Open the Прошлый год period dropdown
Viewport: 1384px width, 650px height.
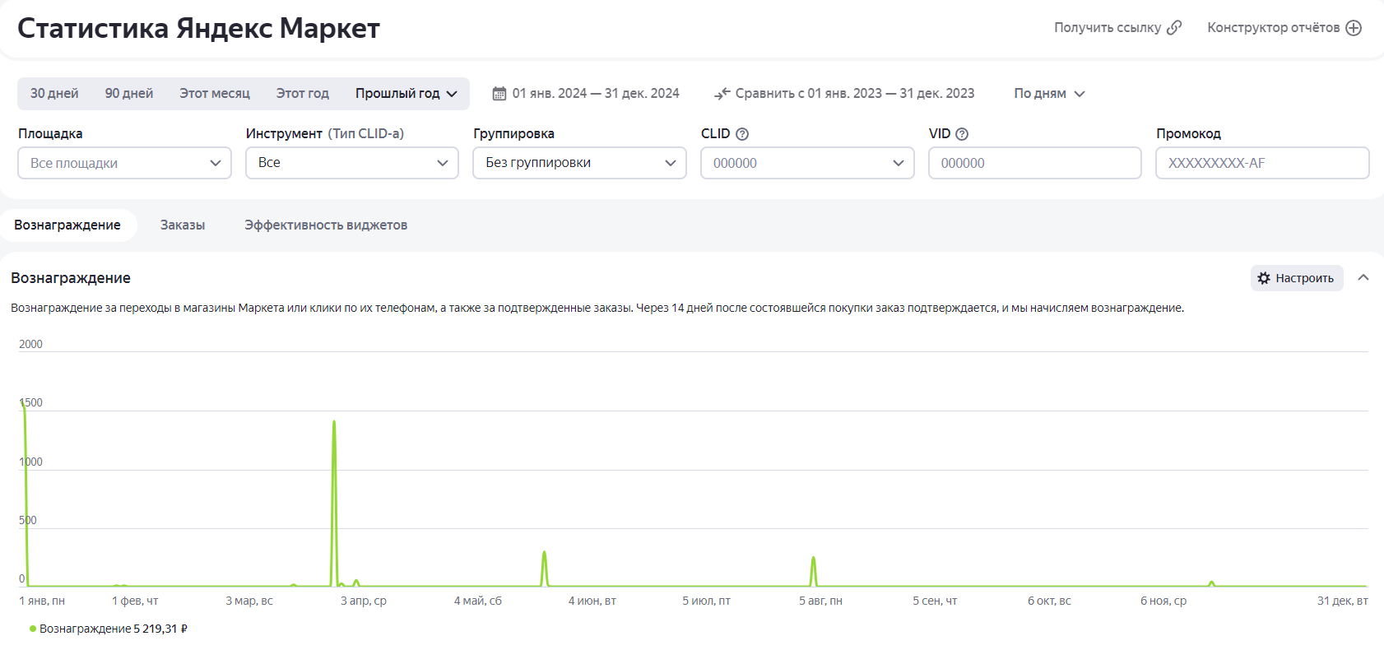pyautogui.click(x=406, y=94)
